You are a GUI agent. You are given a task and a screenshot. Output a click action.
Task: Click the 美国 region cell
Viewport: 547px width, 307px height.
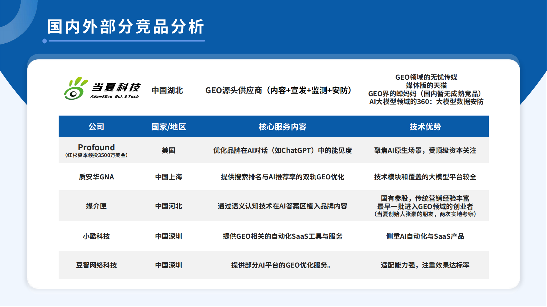pyautogui.click(x=168, y=151)
